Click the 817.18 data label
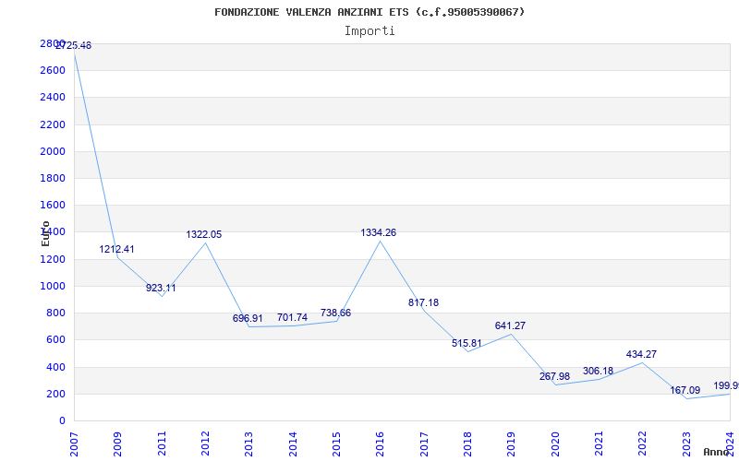 pyautogui.click(x=423, y=302)
